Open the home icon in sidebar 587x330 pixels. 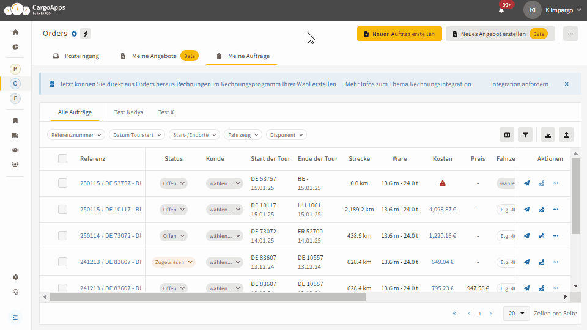[x=15, y=32]
